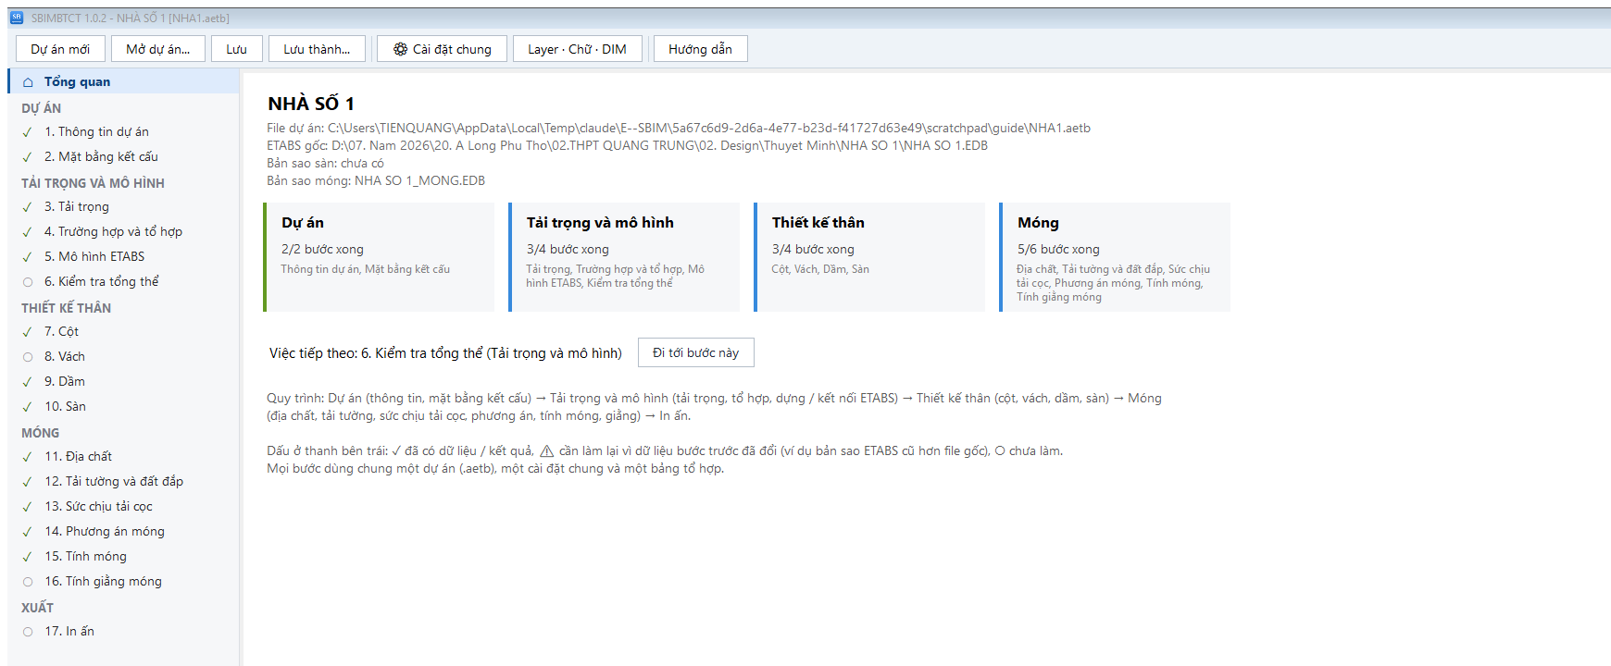Click circle beside 16. Tính giằng móng
The width and height of the screenshot is (1611, 666).
[28, 582]
